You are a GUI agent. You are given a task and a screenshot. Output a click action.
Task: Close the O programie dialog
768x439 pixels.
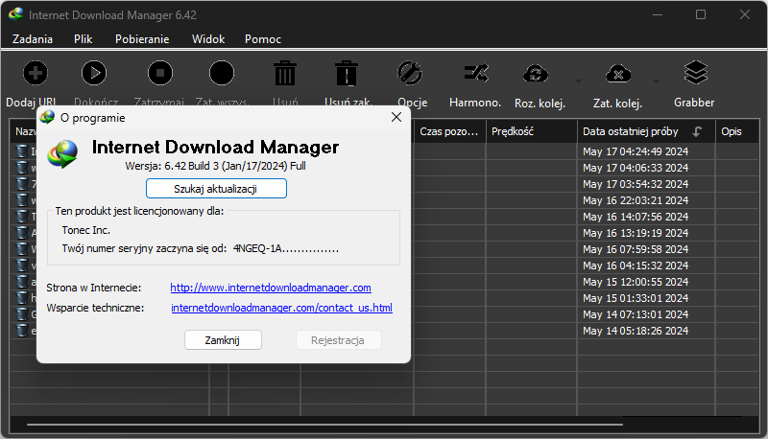[x=396, y=117]
